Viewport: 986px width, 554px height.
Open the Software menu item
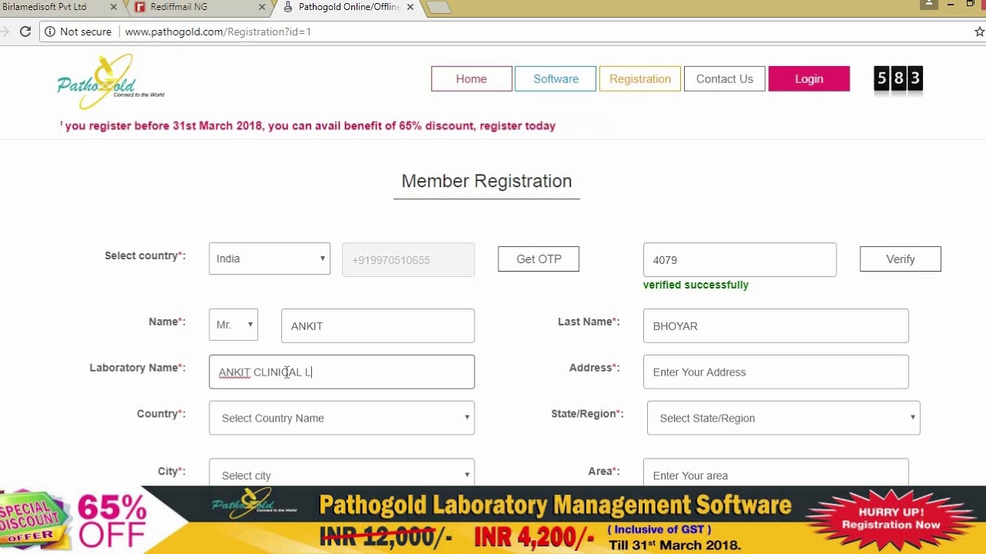coord(555,78)
